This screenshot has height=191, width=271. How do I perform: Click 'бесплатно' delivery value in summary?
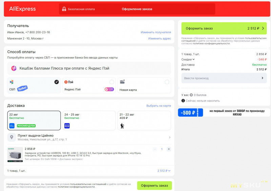point(259,65)
